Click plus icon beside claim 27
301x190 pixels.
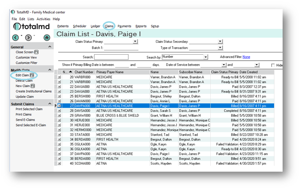tap(60, 106)
